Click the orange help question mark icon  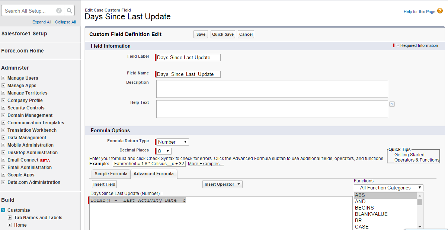pos(440,11)
